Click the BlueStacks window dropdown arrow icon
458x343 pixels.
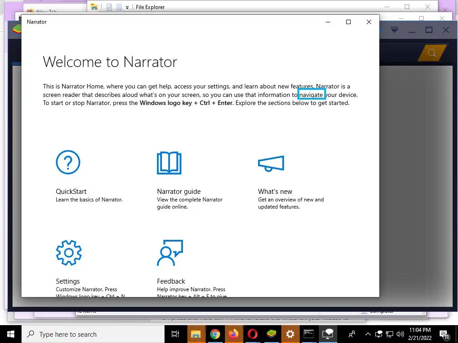[394, 30]
